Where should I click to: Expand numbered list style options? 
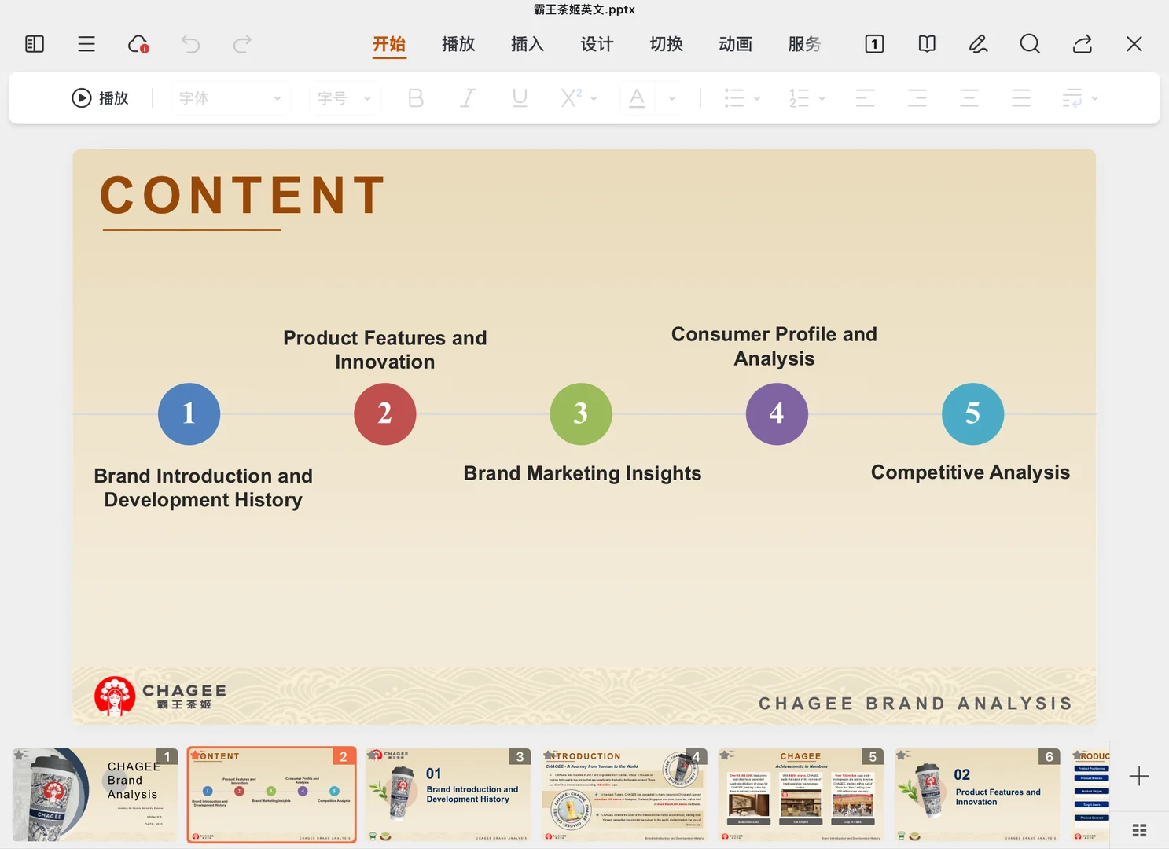coord(822,98)
